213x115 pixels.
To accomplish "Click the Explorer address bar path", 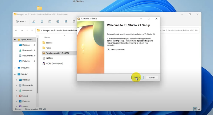I will 56,31.
